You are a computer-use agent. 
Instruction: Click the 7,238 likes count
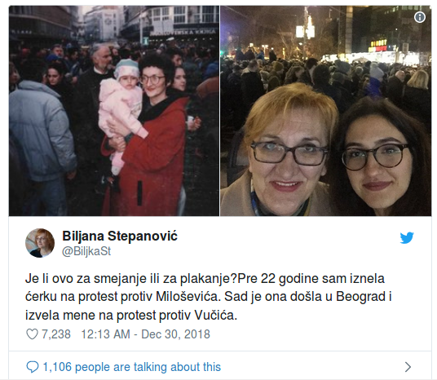click(x=56, y=334)
